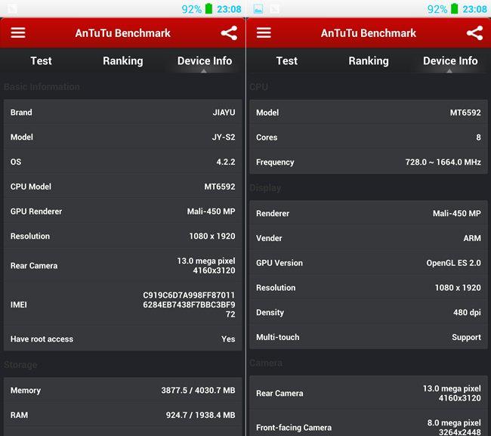Switch to Test tab in right screenshot
Image resolution: width=491 pixels, height=436 pixels.
287,60
